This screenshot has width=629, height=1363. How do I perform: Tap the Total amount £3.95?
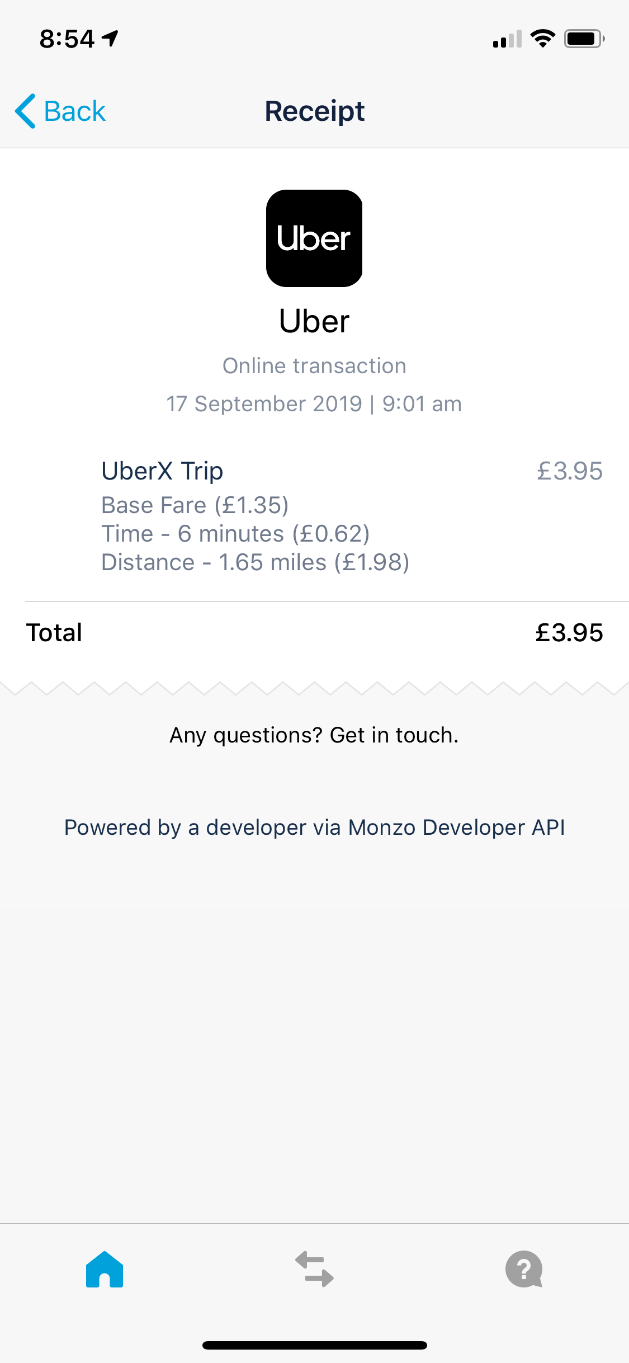[569, 633]
